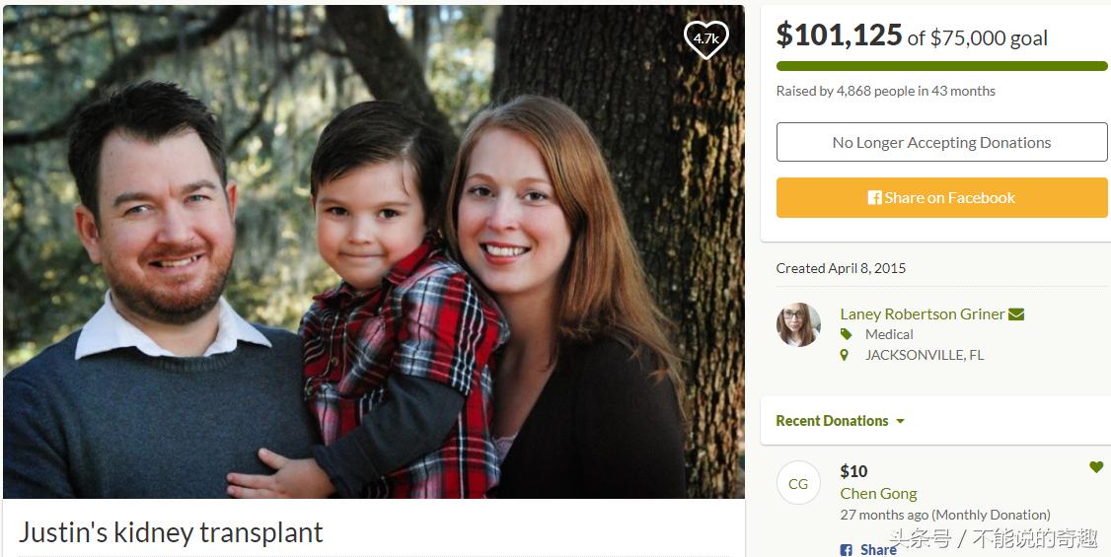The image size is (1111, 557).
Task: Open the family campaign photo
Action: (373, 251)
